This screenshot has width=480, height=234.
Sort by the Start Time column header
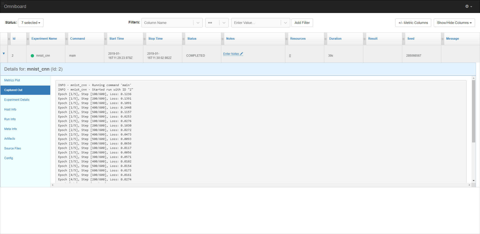click(x=116, y=39)
